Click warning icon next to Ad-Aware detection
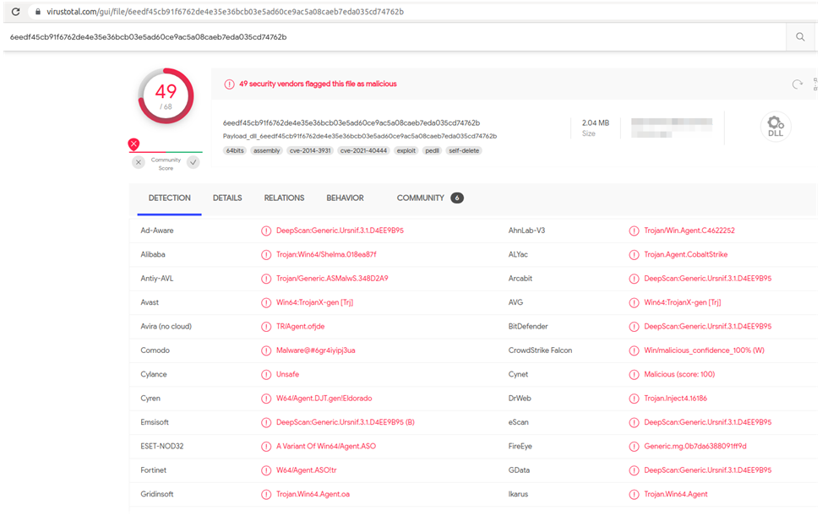The image size is (828, 521). (266, 231)
